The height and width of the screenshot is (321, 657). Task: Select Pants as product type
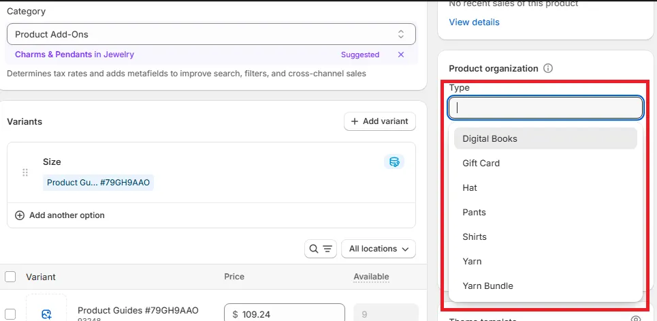tap(545, 213)
